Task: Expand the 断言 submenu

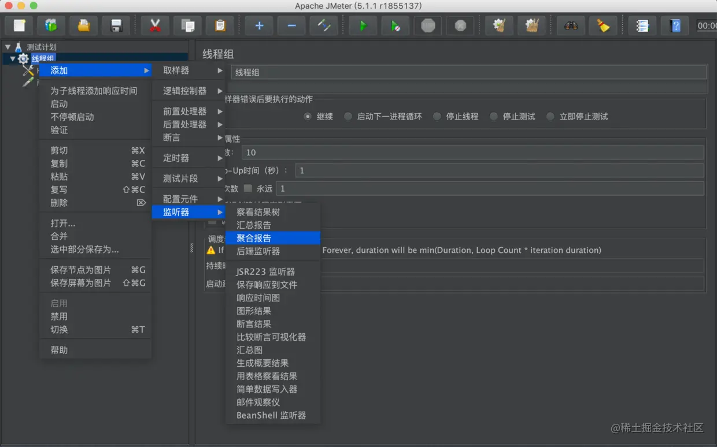Action: [x=189, y=137]
